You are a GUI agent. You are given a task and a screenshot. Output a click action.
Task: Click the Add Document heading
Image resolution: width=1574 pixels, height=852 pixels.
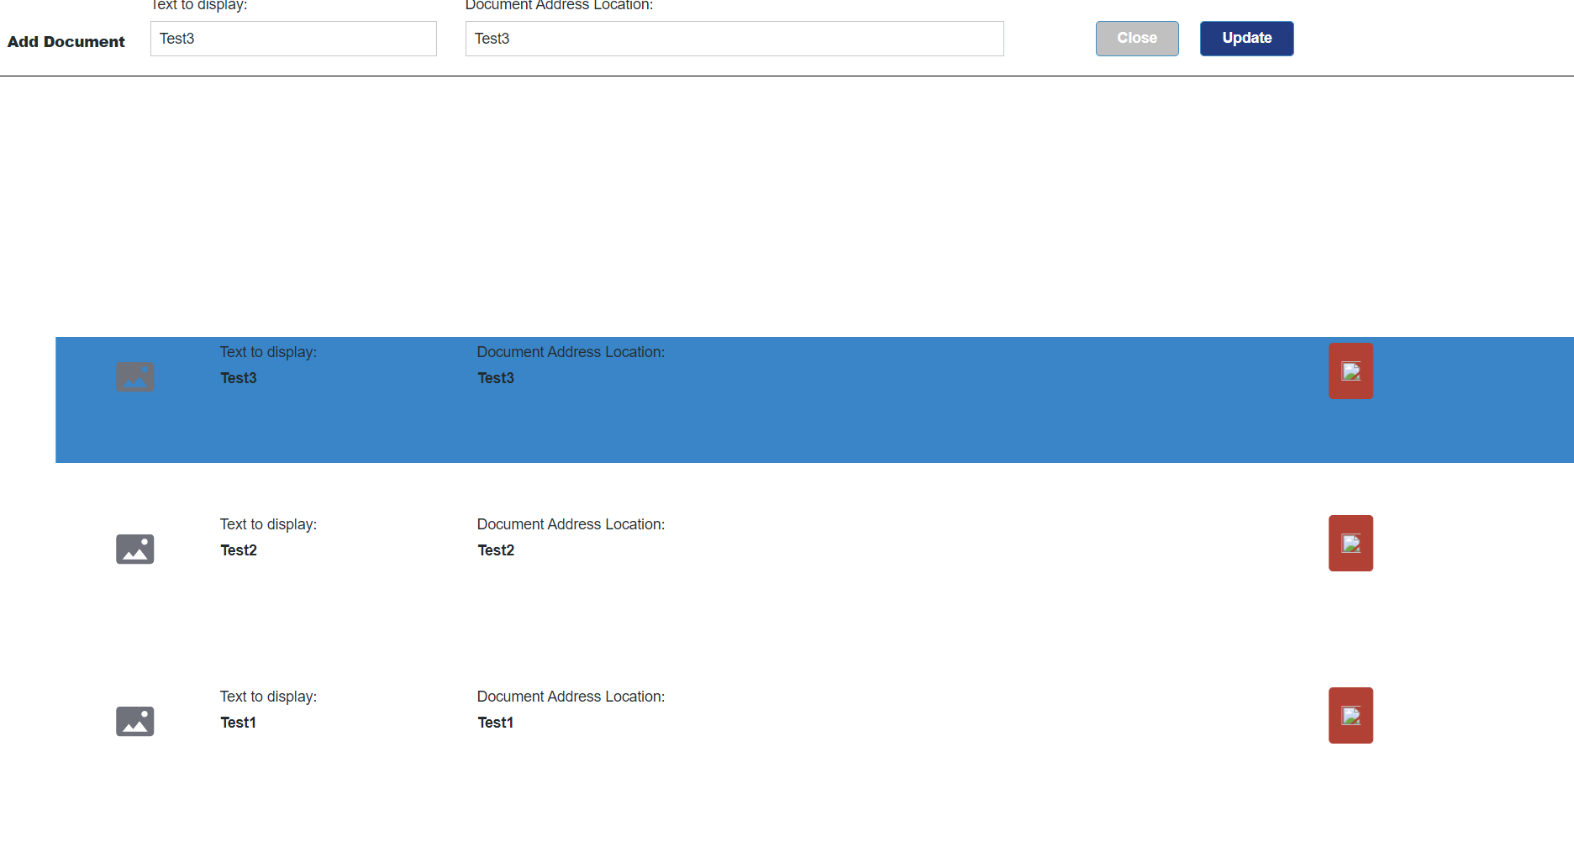point(66,41)
